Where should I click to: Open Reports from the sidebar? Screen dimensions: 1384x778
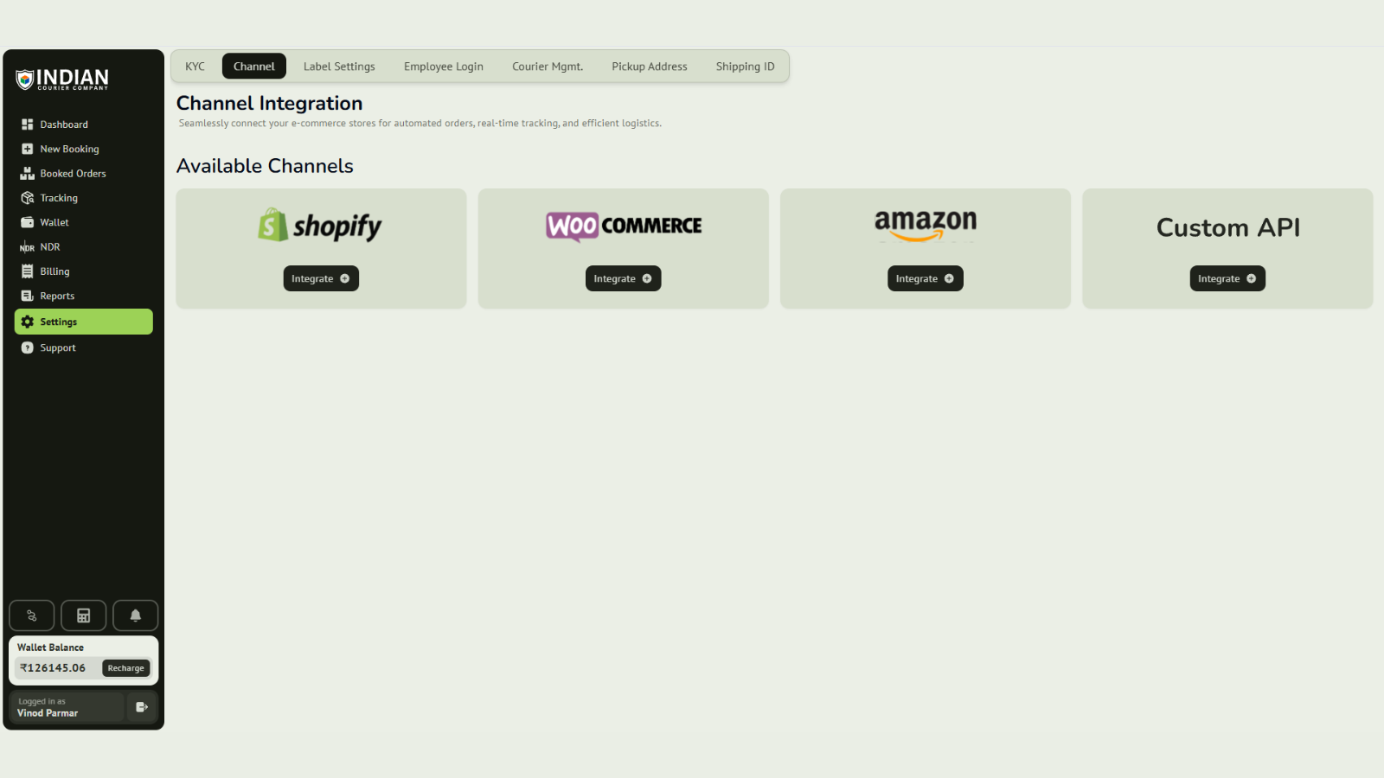pos(83,296)
